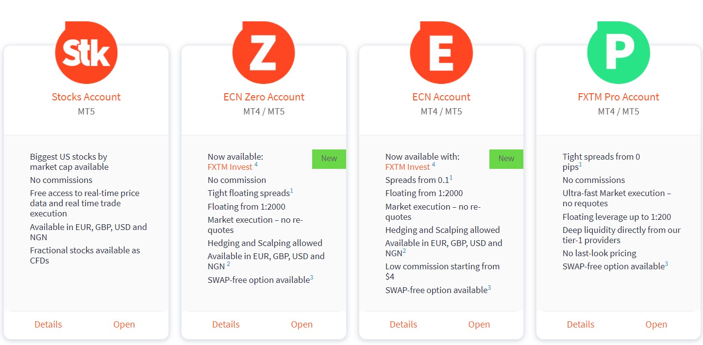703x345 pixels.
Task: View Details of the ECN Account
Action: tap(403, 325)
